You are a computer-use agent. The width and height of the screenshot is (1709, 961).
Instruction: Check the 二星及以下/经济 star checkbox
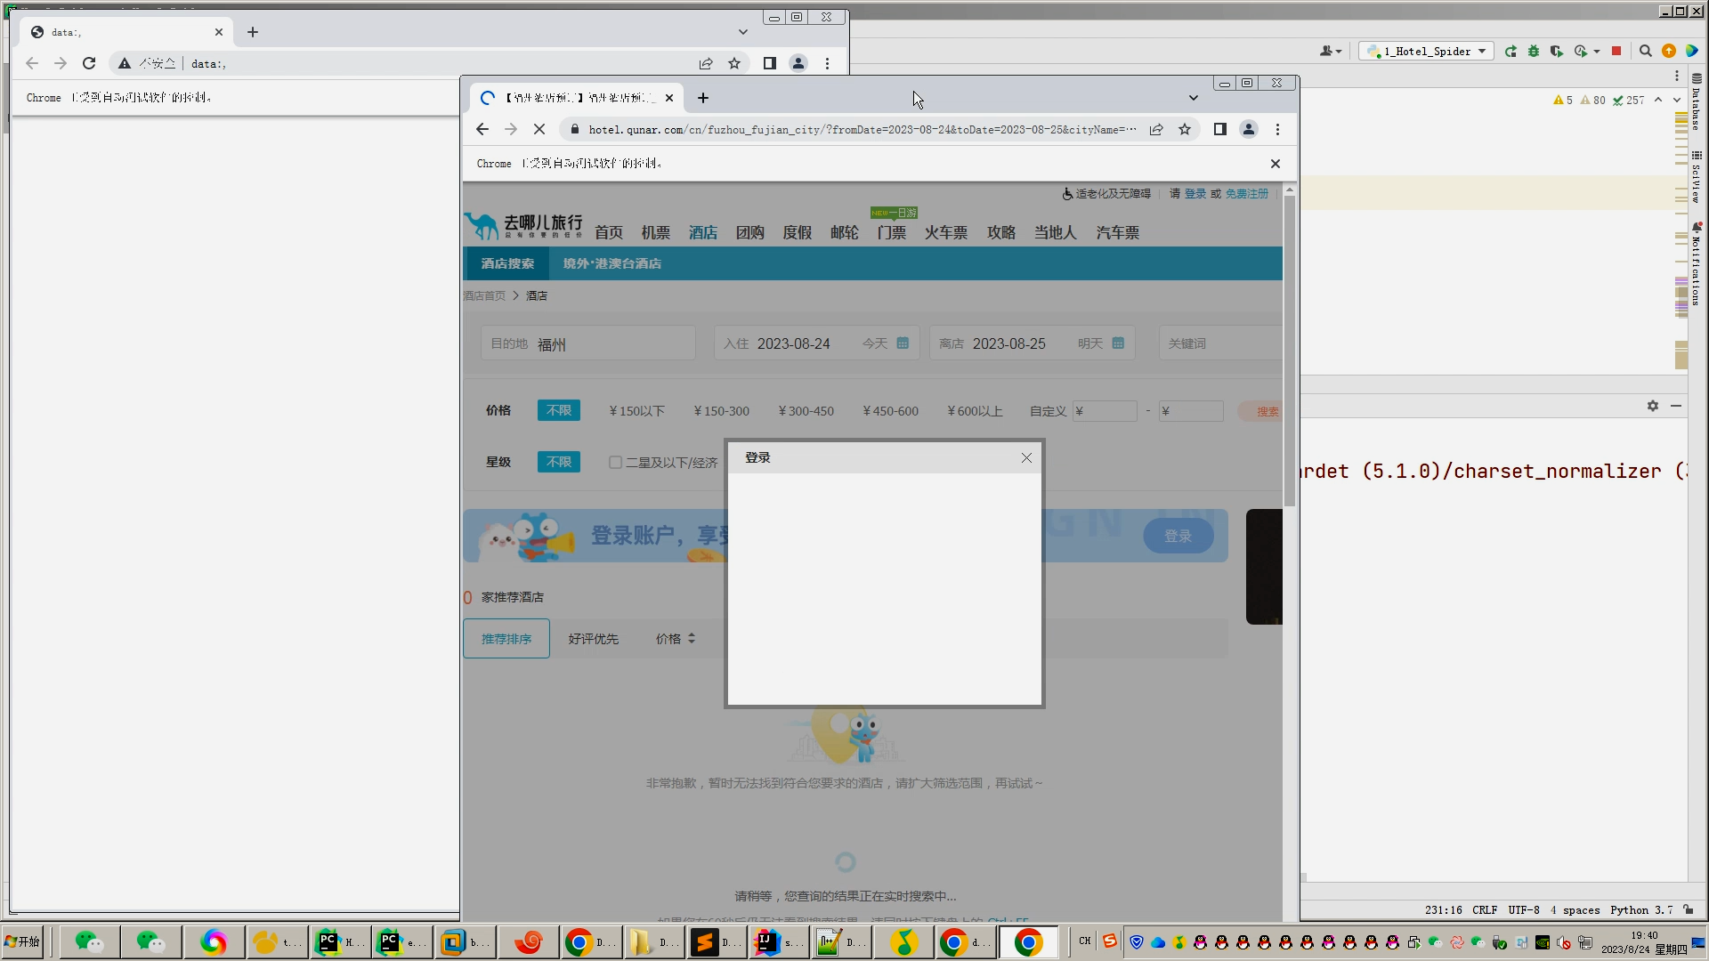click(615, 463)
